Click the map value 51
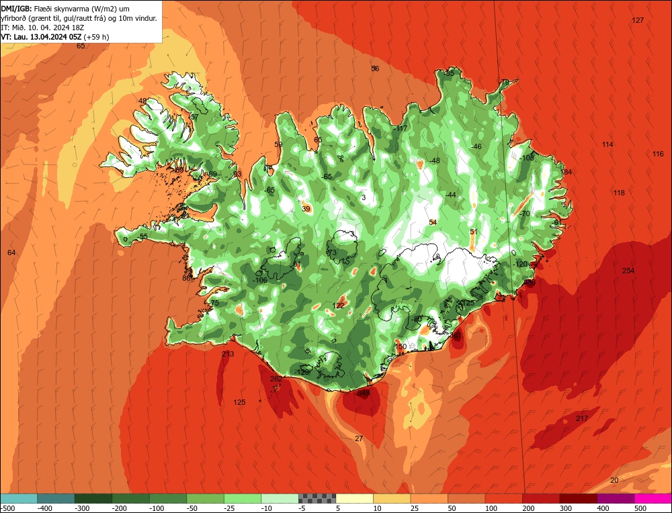The height and width of the screenshot is (513, 672). 474,232
